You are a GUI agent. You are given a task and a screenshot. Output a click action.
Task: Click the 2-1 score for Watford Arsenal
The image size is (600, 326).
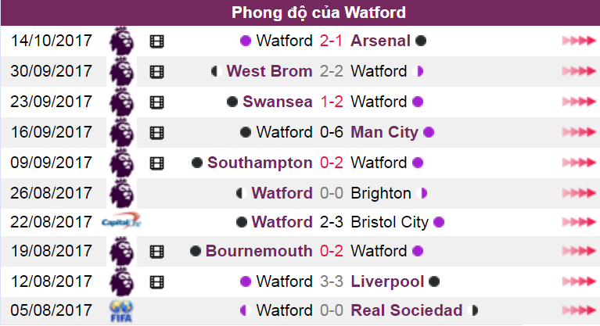[x=331, y=41]
